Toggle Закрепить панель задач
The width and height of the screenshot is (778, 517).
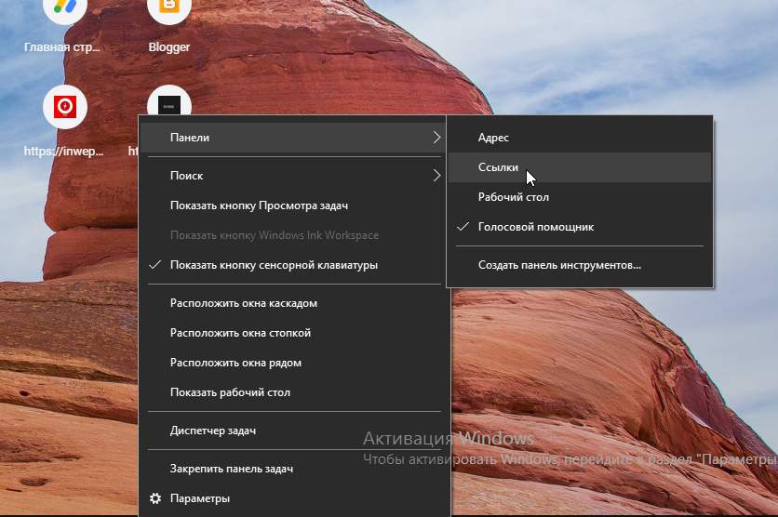click(294, 469)
